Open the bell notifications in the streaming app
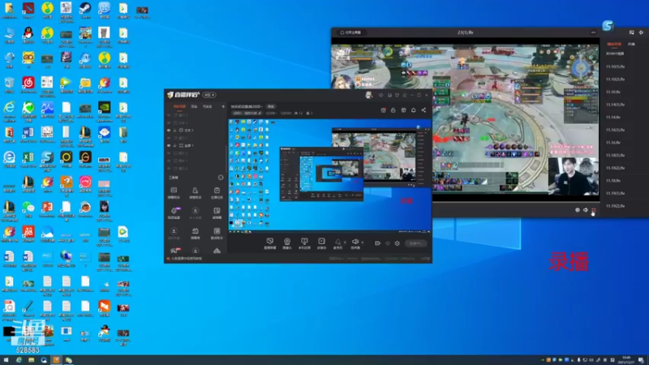Image resolution: width=649 pixels, height=365 pixels. pyautogui.click(x=413, y=110)
